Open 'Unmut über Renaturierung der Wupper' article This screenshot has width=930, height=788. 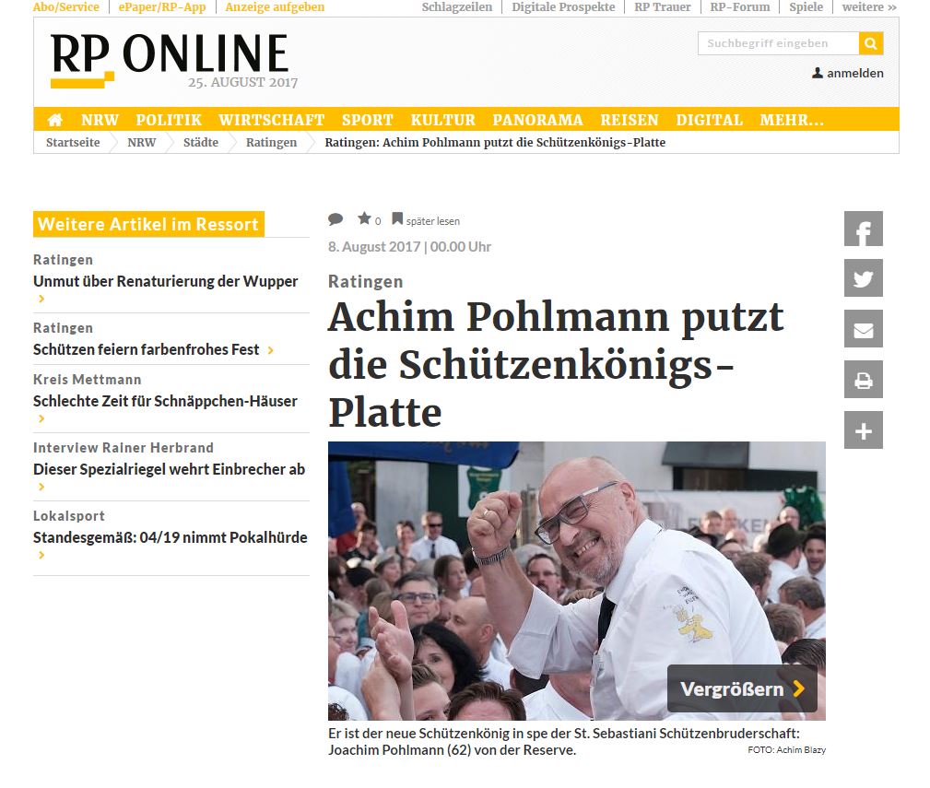click(x=166, y=281)
